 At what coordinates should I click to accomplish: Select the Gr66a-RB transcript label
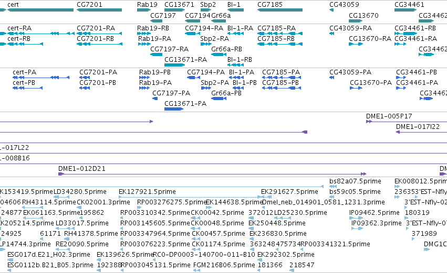click(226, 49)
